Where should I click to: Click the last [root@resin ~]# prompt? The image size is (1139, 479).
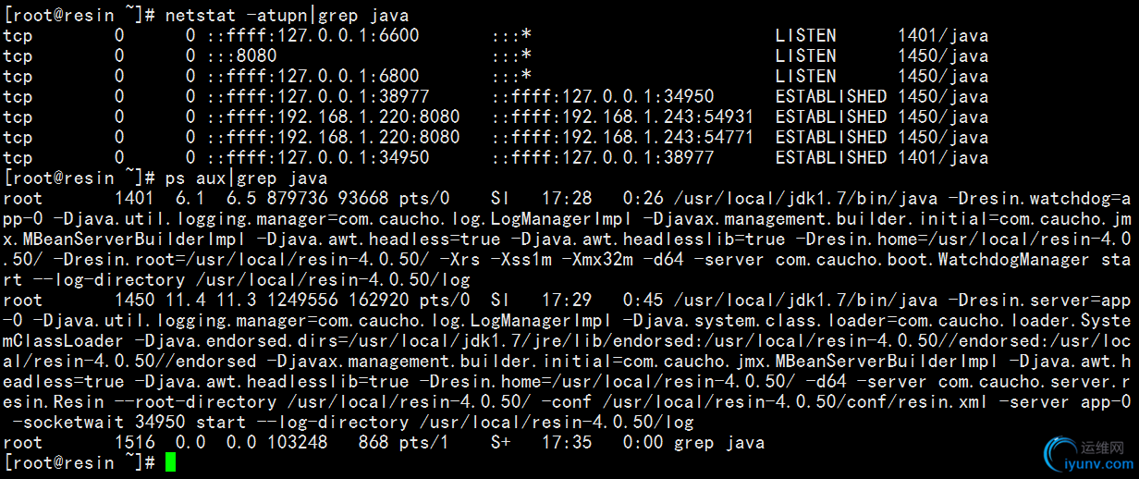click(x=80, y=463)
